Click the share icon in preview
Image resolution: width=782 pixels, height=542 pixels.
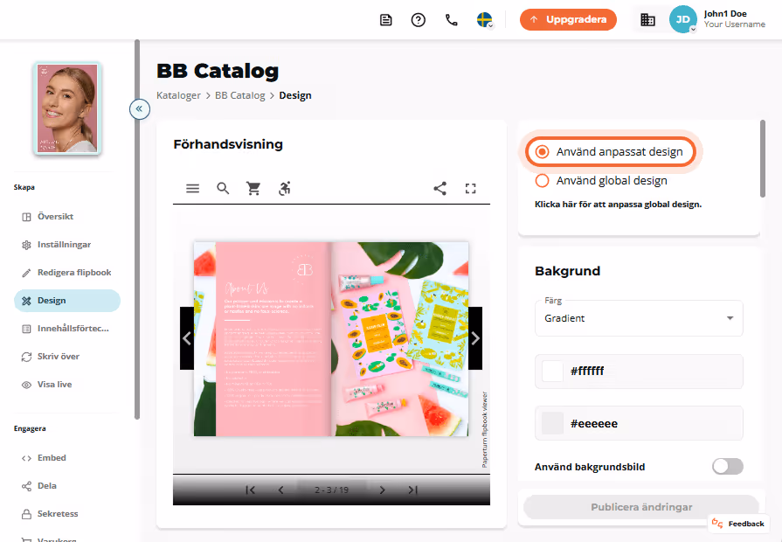(439, 188)
